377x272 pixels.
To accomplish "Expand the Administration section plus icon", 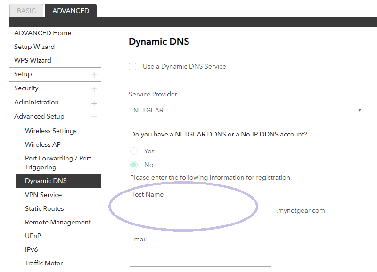I will tap(94, 103).
